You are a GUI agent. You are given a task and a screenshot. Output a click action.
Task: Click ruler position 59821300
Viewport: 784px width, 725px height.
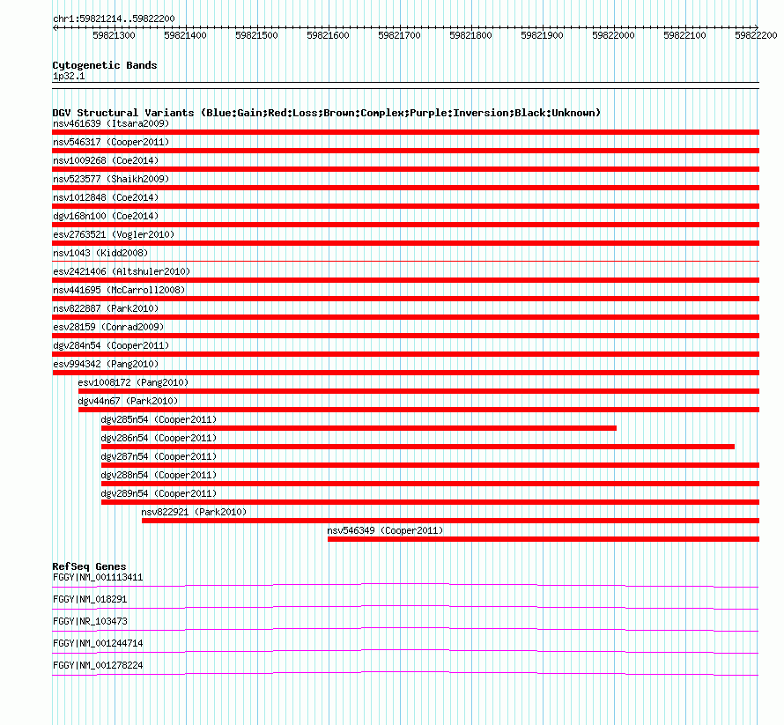tap(114, 35)
